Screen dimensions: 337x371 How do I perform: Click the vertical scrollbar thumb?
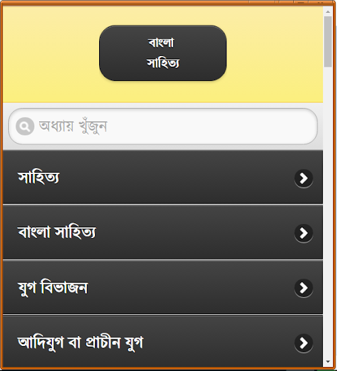click(x=328, y=42)
